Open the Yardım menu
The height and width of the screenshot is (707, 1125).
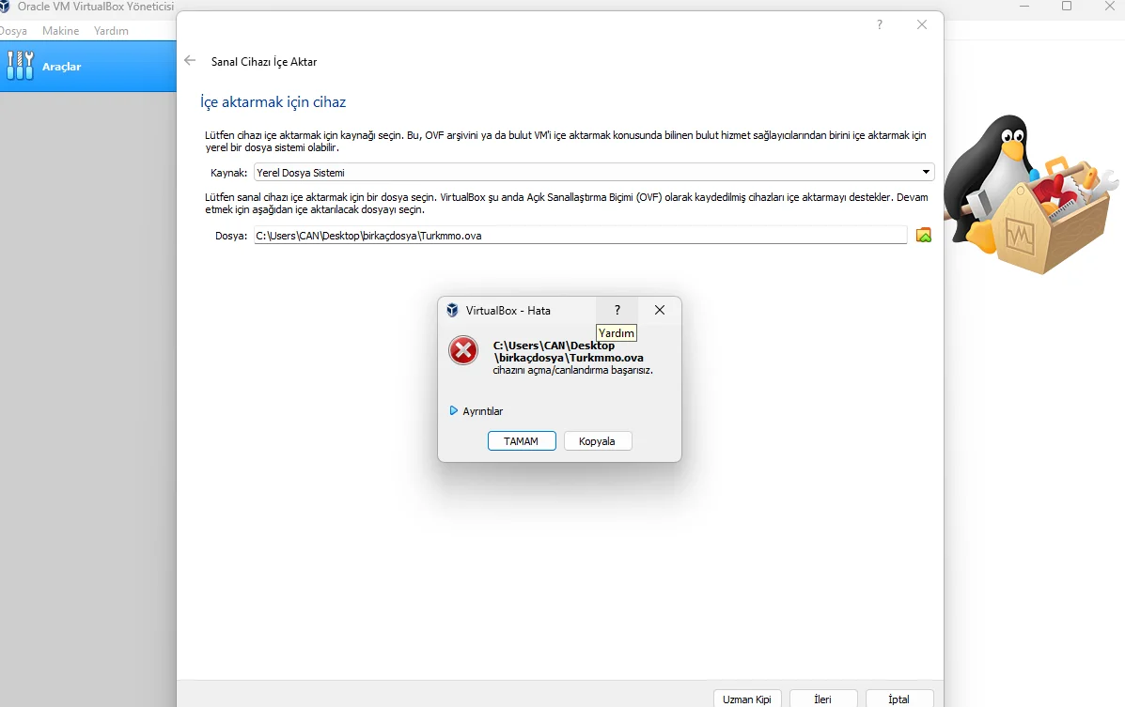coord(111,31)
